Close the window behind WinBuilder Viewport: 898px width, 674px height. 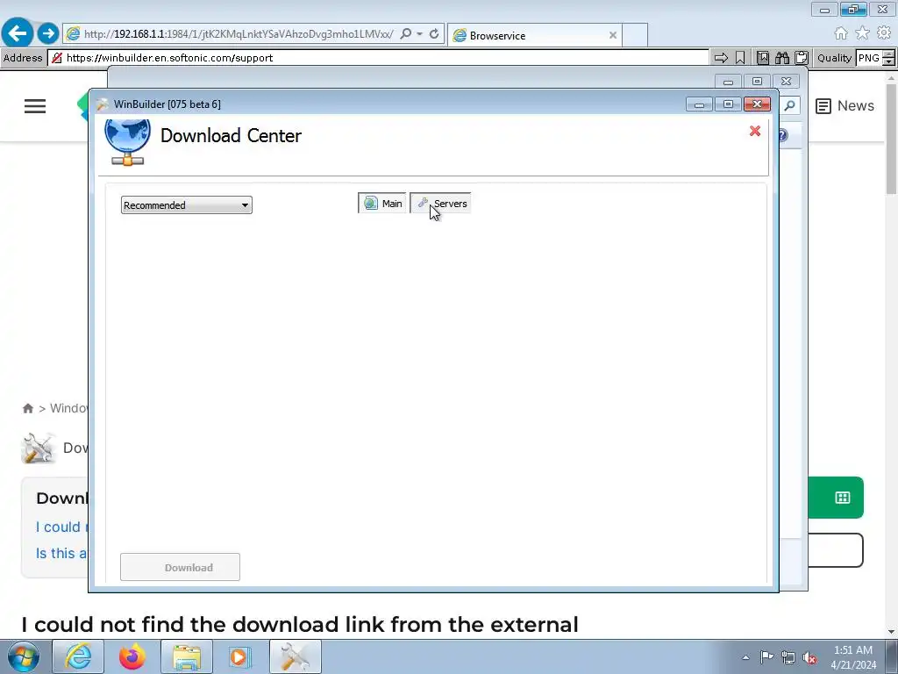tap(787, 82)
